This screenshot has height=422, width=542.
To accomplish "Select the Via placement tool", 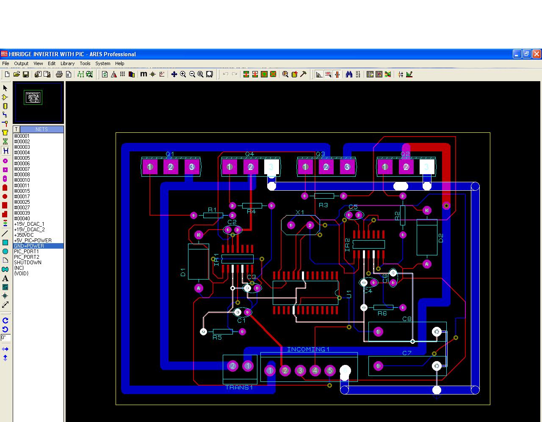I will (x=5, y=123).
